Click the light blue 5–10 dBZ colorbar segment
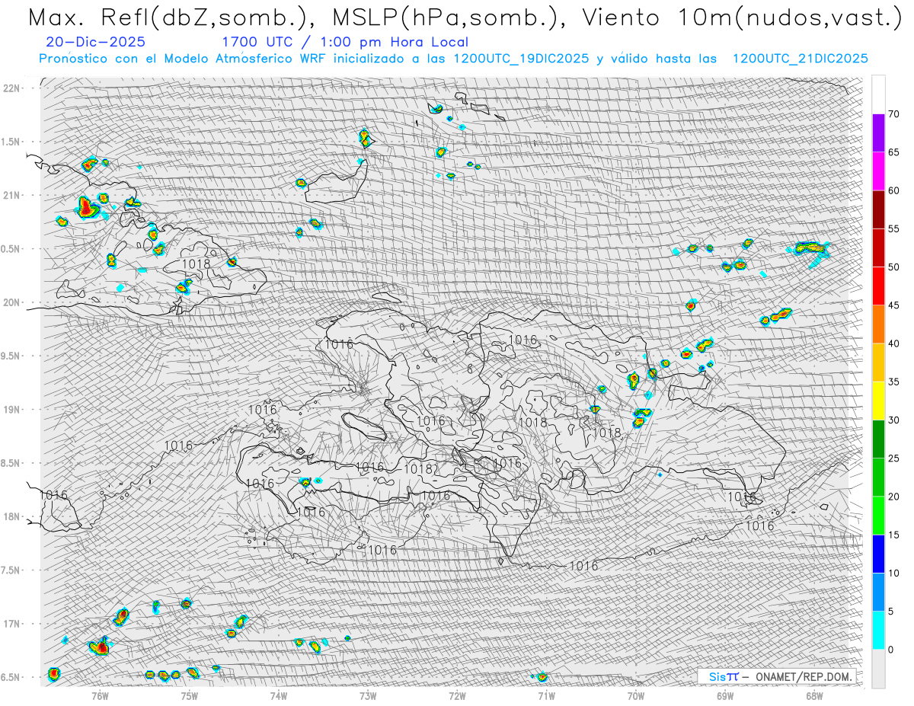The height and width of the screenshot is (706, 914). pyautogui.click(x=878, y=592)
